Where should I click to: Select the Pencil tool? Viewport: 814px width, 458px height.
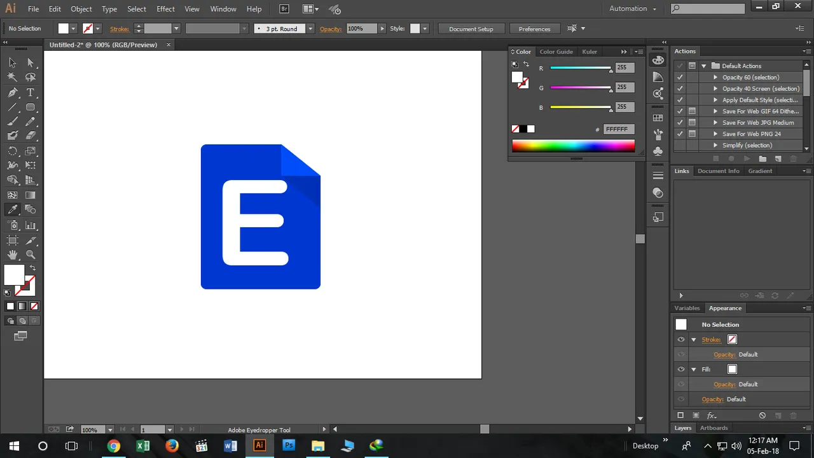coord(30,121)
